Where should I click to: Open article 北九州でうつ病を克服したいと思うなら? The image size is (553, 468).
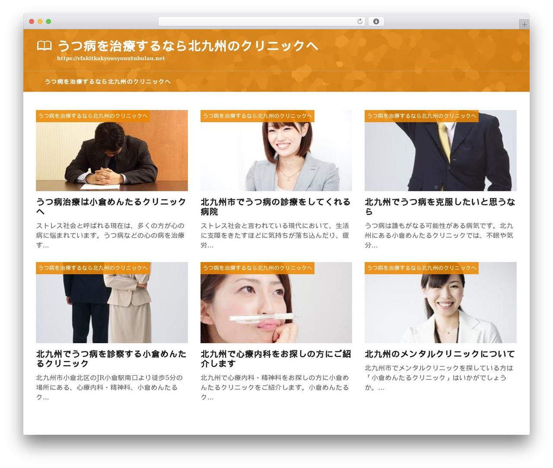(440, 207)
